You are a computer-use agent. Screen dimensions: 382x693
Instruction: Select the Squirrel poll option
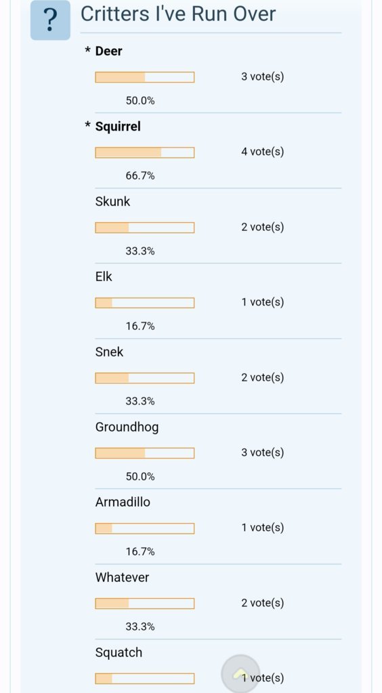(x=118, y=127)
